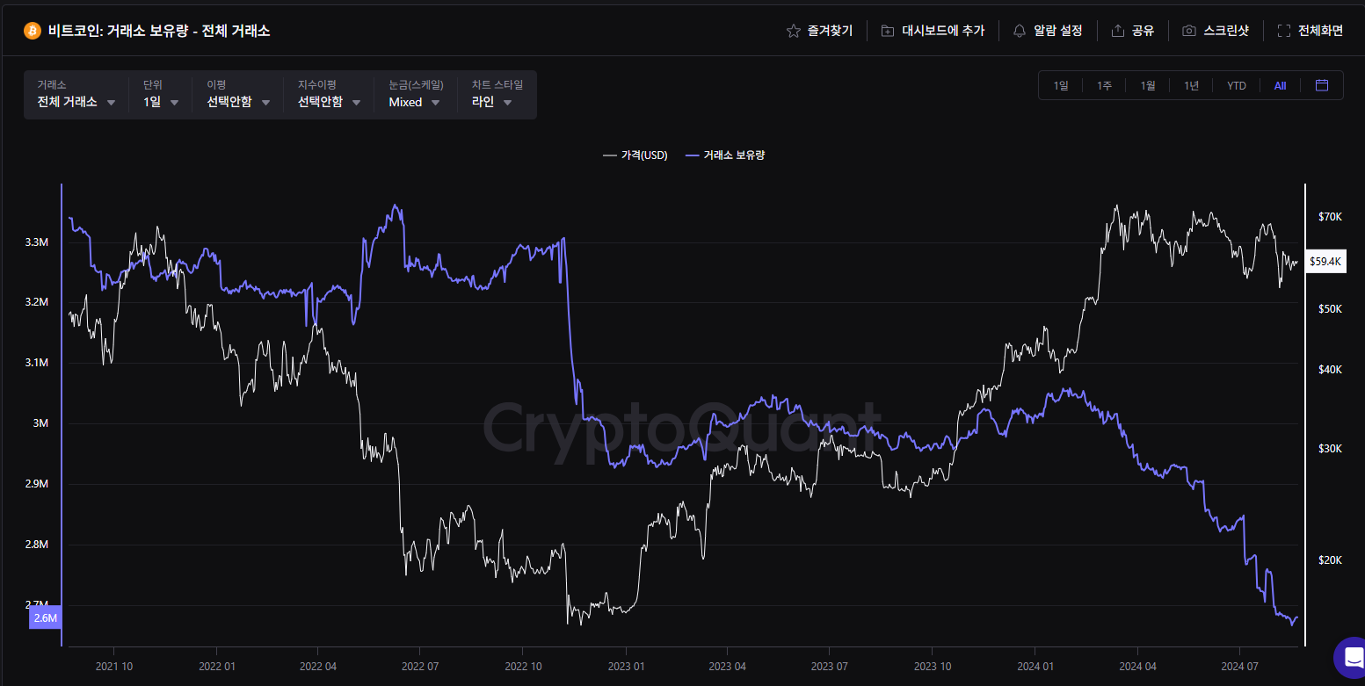
Task: Open the 거래소 exchange dropdown
Action: pos(76,94)
